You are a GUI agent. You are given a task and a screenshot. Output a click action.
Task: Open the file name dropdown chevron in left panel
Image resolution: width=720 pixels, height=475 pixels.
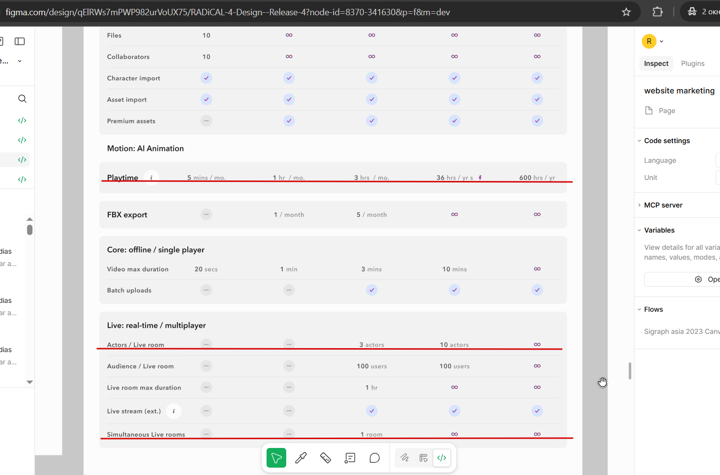click(x=20, y=61)
